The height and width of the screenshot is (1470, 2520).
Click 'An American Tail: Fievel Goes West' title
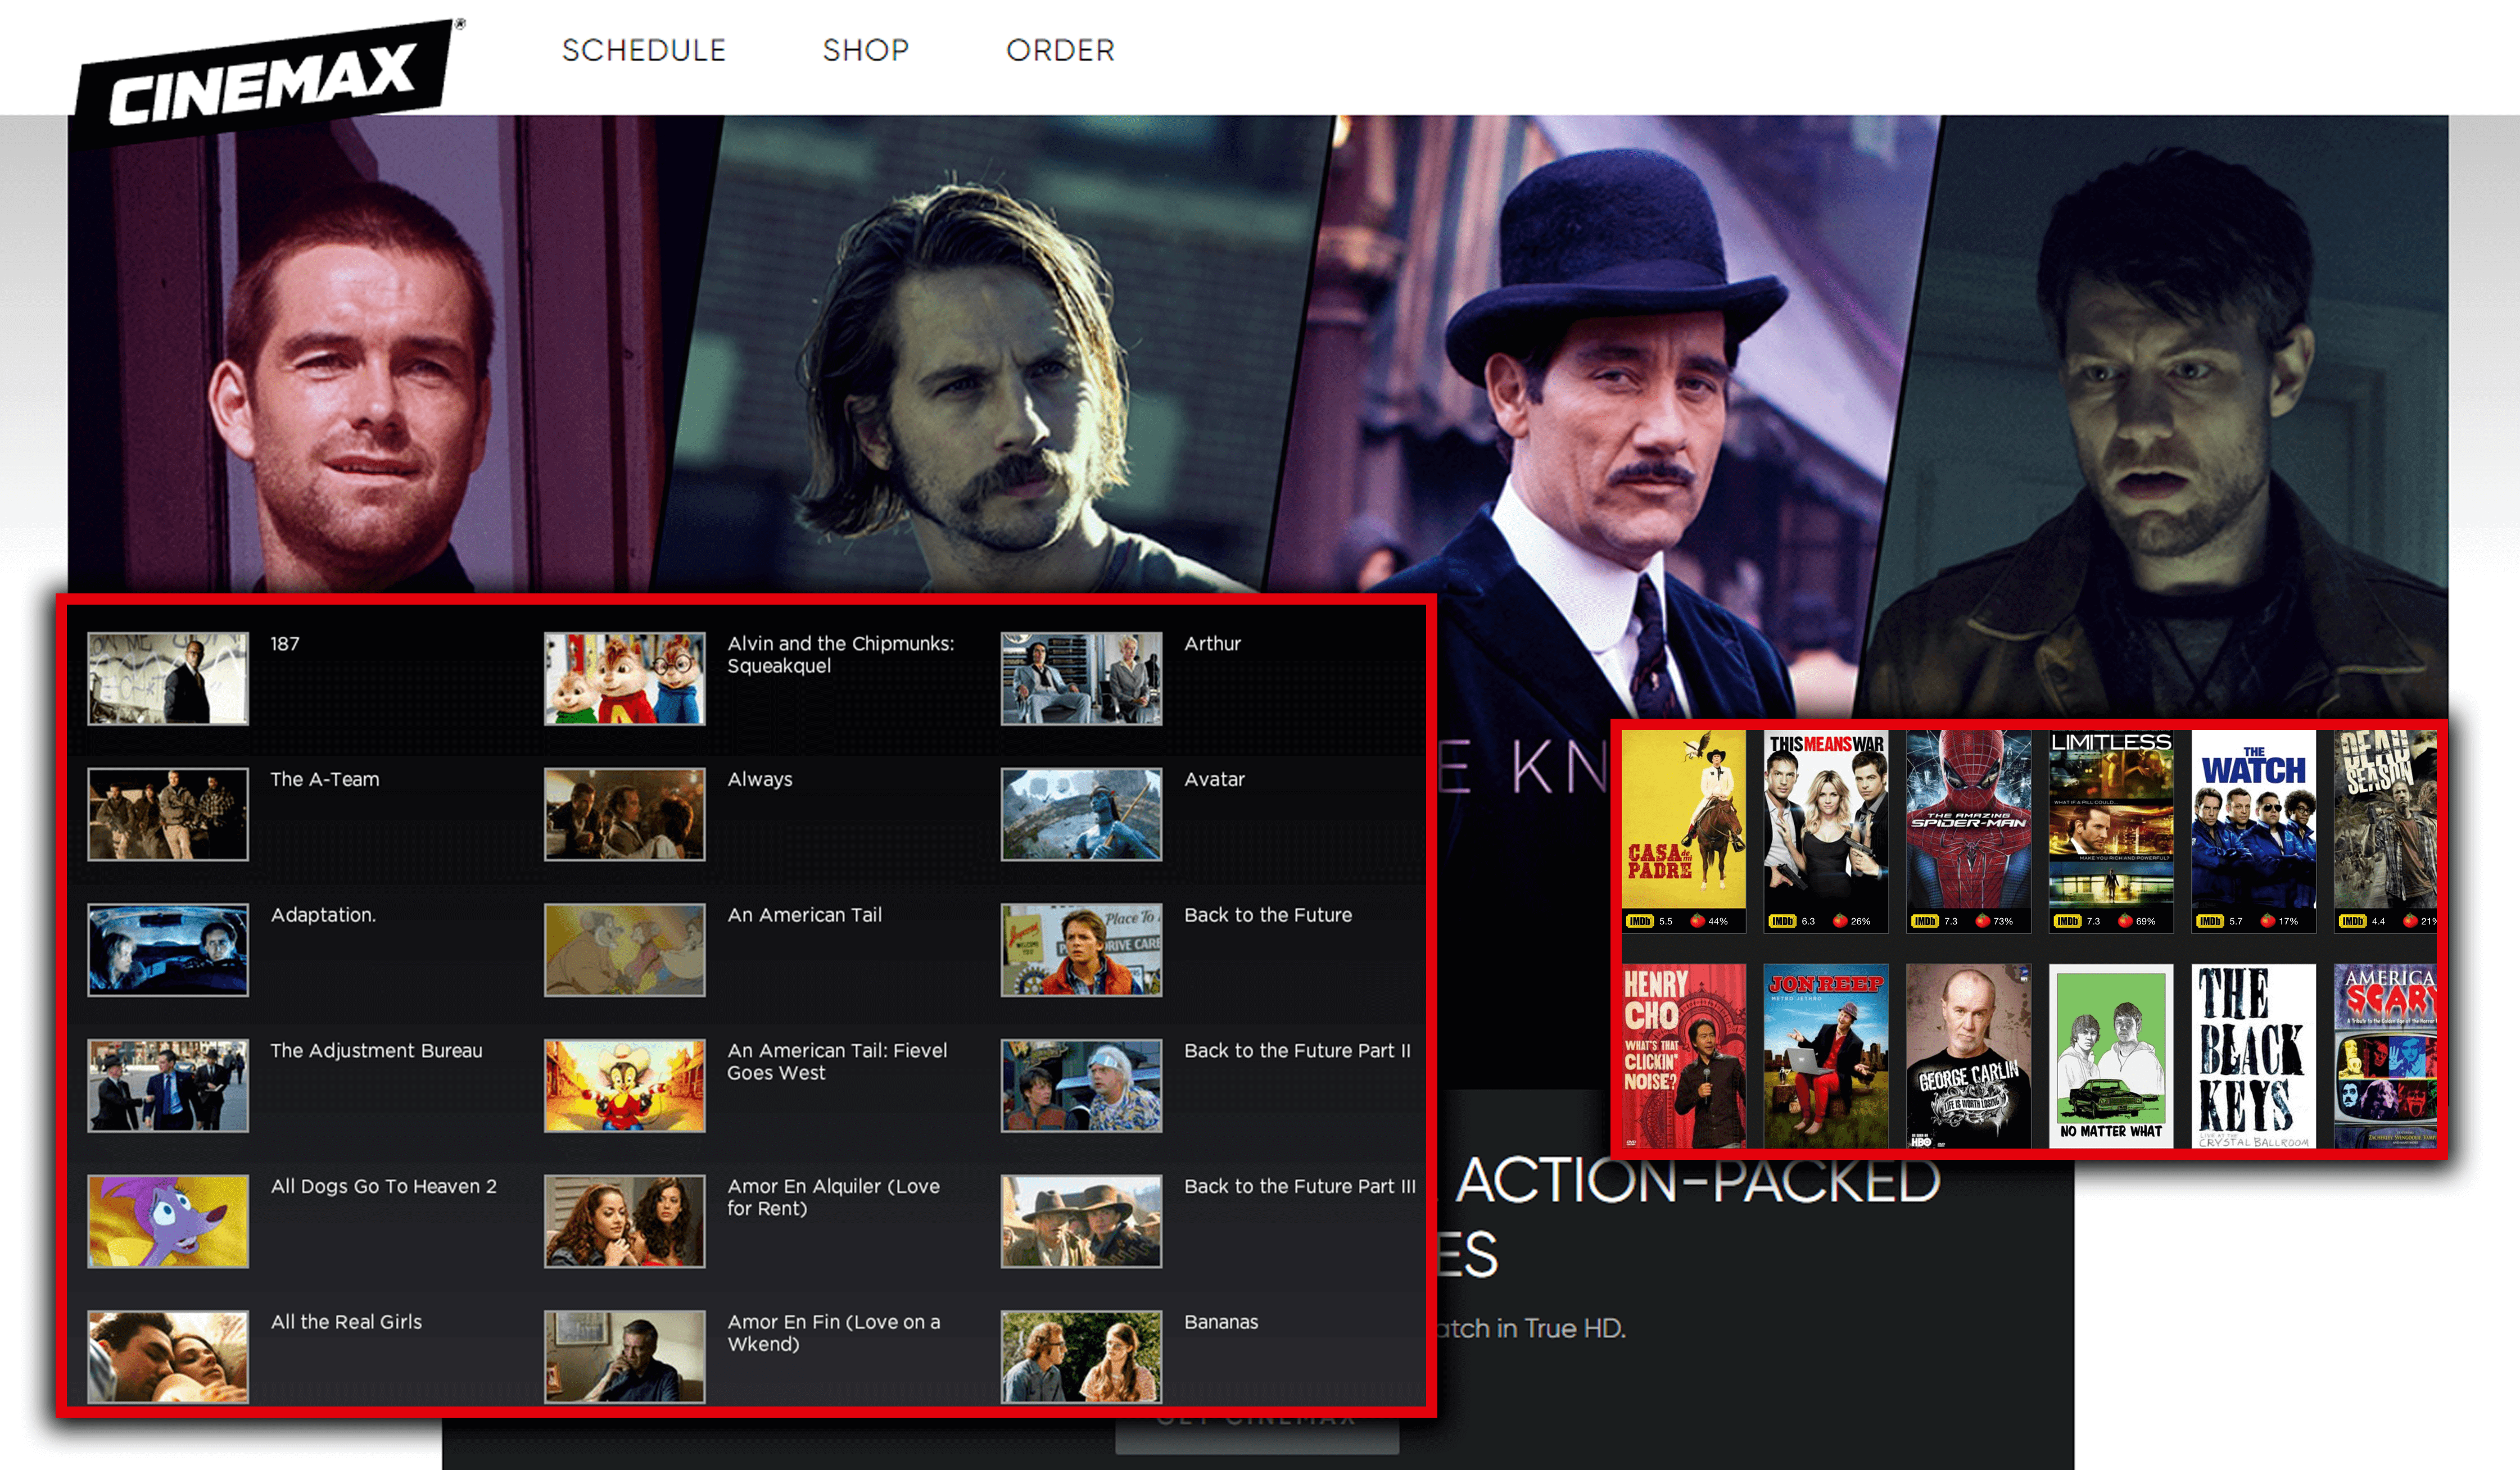tap(837, 1062)
